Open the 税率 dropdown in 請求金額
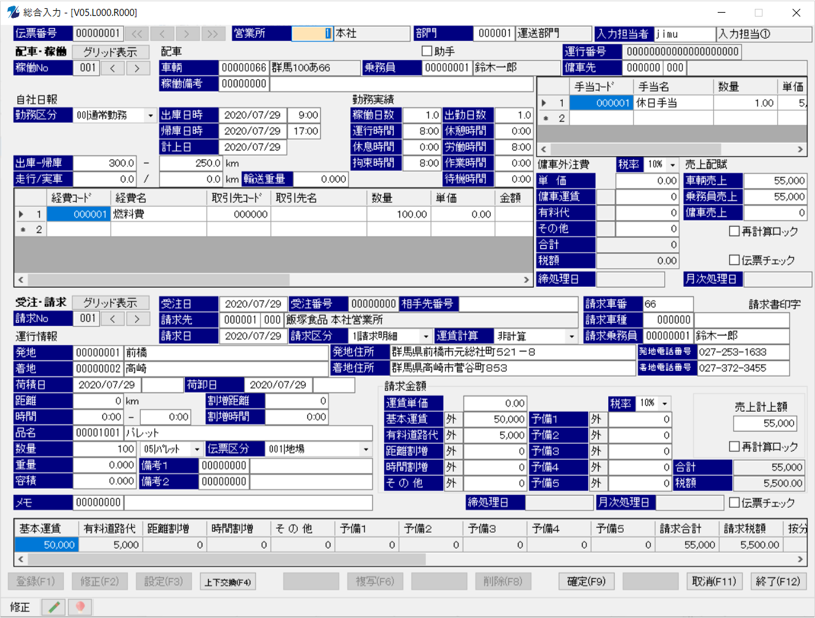Viewport: 815px width, 618px height. click(665, 403)
